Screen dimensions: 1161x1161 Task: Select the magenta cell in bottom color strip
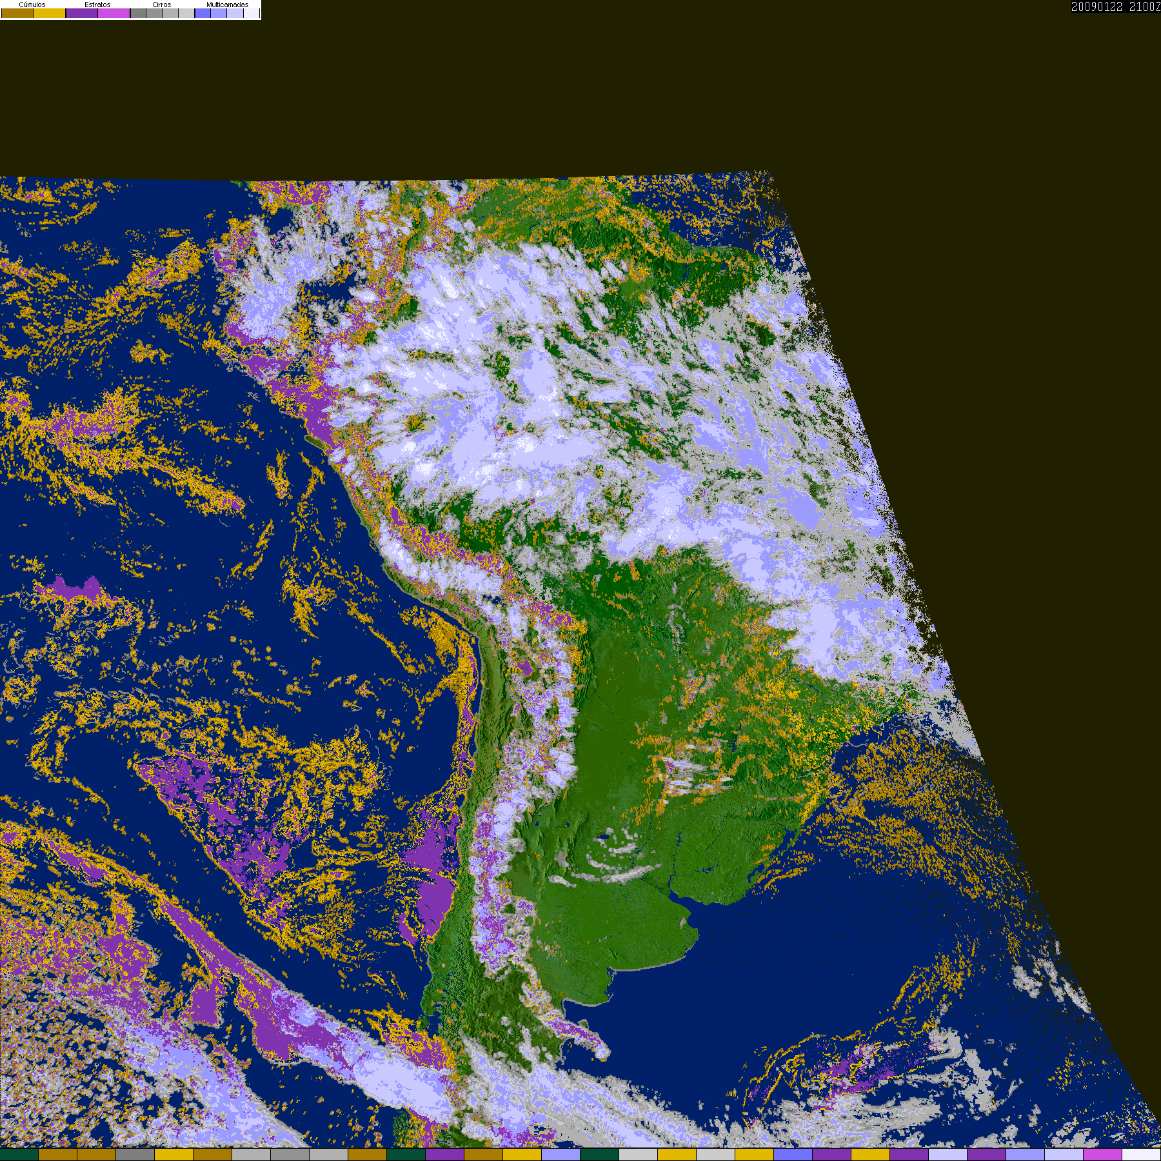(x=1103, y=1155)
